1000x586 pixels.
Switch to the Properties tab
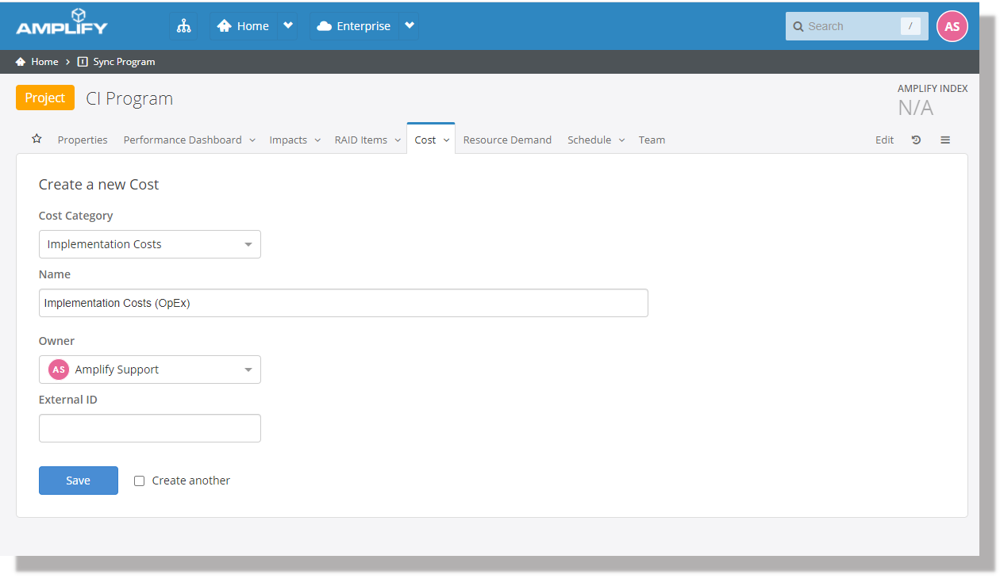click(x=83, y=140)
